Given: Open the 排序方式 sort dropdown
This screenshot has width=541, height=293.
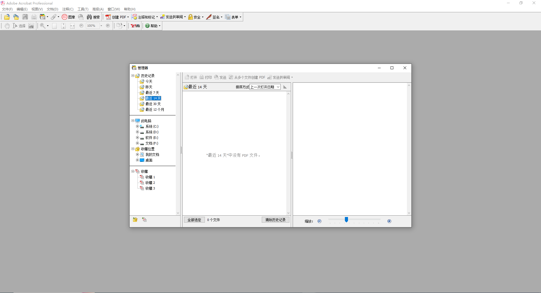Looking at the screenshot, I should [265, 87].
